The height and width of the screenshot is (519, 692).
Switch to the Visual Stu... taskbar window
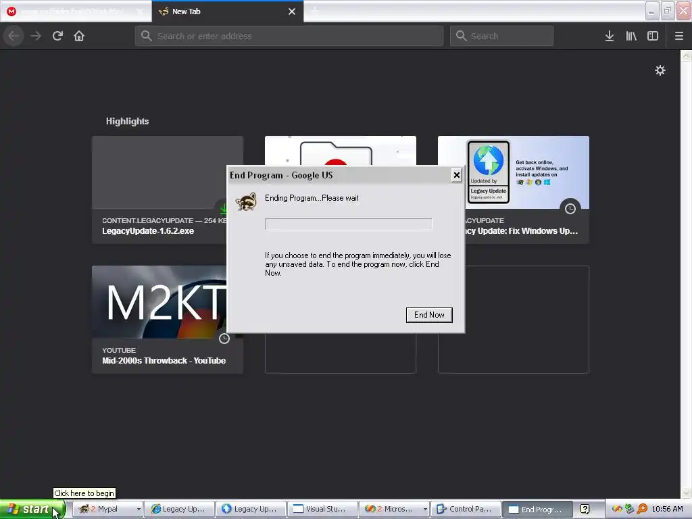[322, 509]
